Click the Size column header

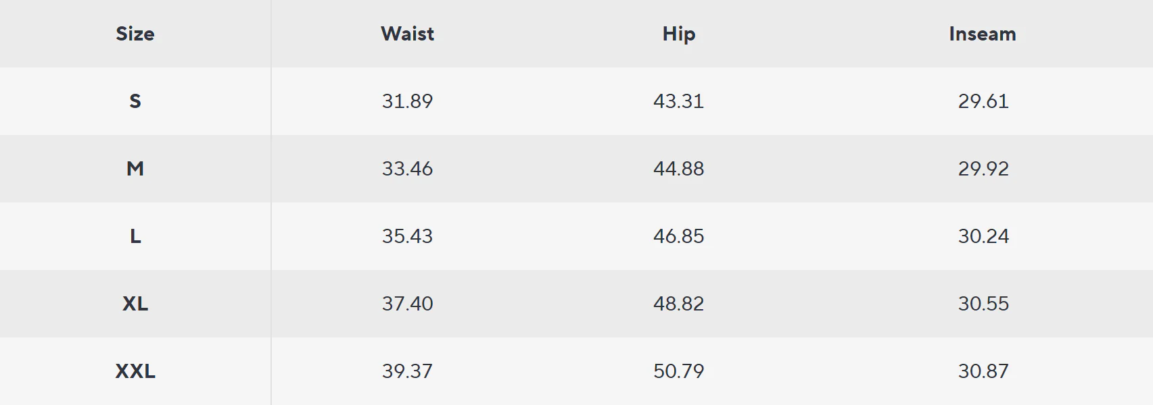(135, 34)
